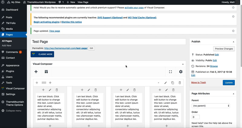
Task: Prepend element to third column
Action: 121,90
